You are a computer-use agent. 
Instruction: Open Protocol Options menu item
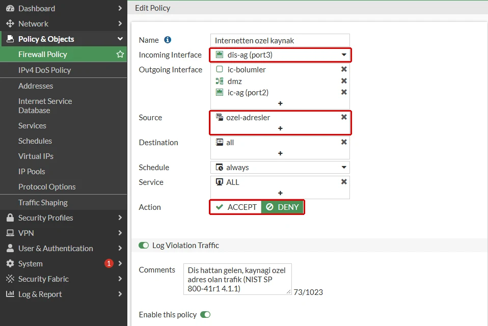point(64,186)
